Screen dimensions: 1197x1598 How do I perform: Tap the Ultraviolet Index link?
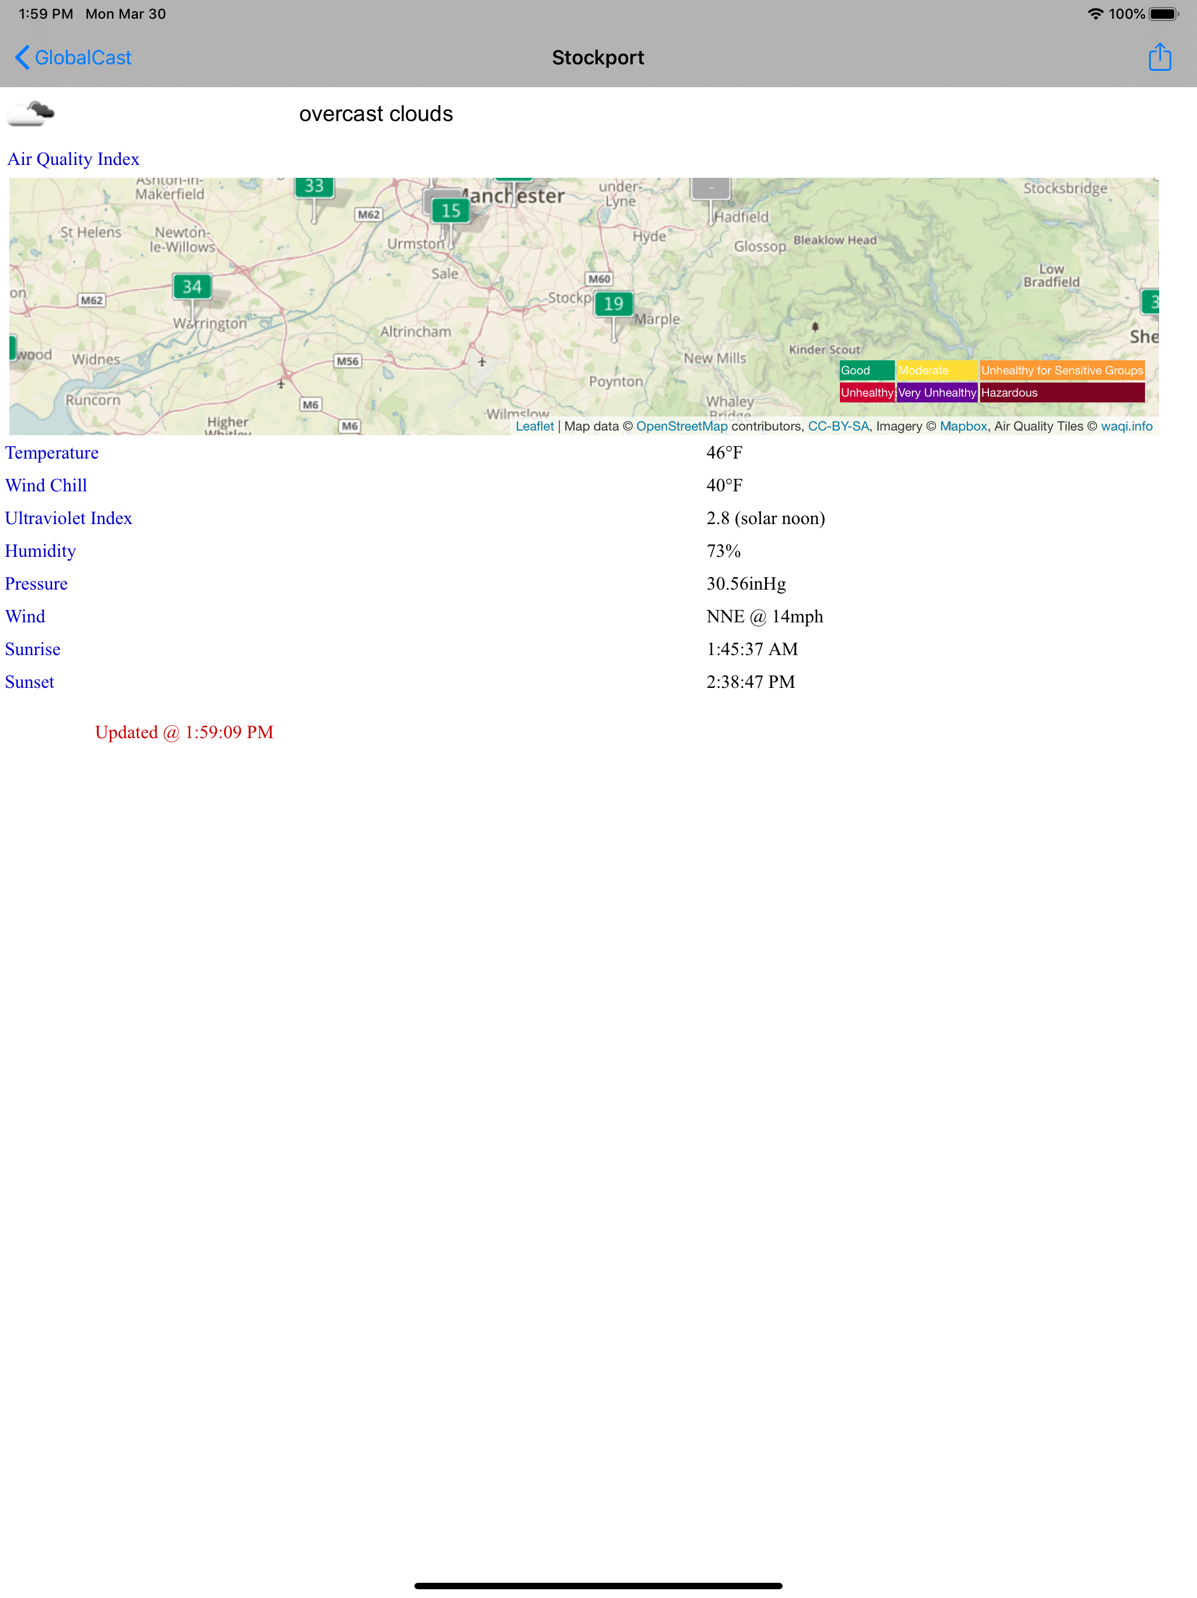point(68,519)
